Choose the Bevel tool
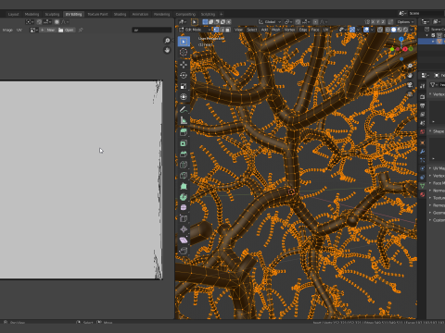 (x=184, y=154)
